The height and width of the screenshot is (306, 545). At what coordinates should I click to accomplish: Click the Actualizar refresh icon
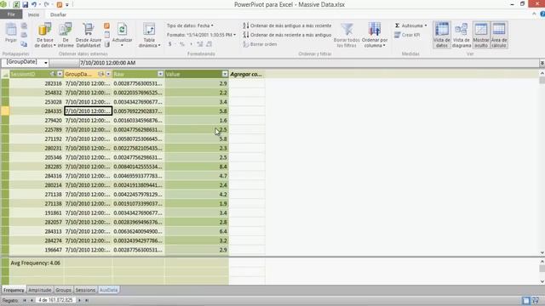[122, 30]
